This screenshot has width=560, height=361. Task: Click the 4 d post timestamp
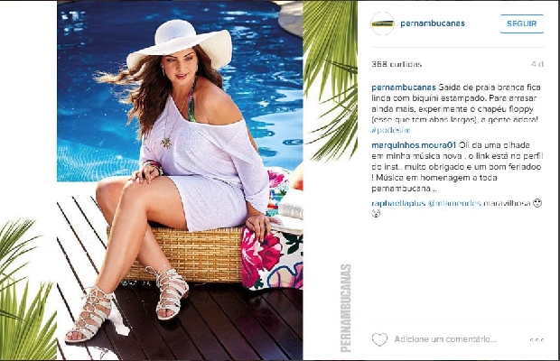pos(537,64)
